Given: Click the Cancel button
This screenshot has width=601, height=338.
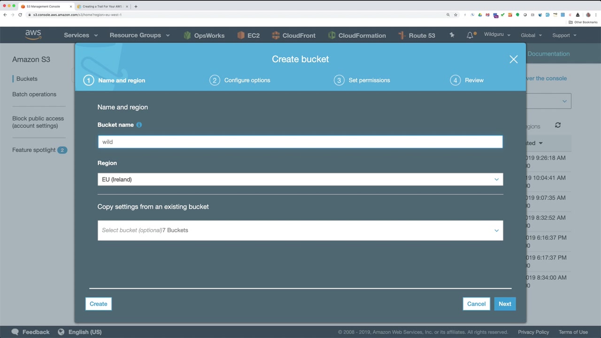Looking at the screenshot, I should click(476, 304).
